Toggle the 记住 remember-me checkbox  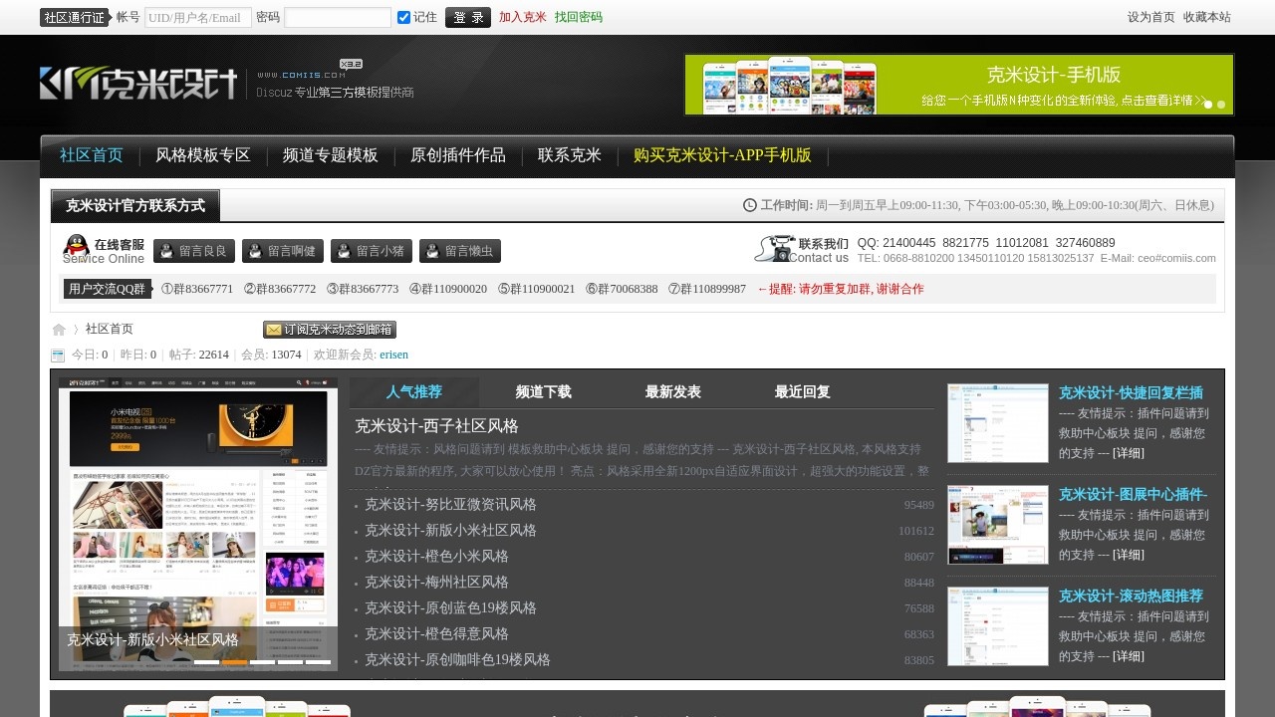(x=403, y=17)
